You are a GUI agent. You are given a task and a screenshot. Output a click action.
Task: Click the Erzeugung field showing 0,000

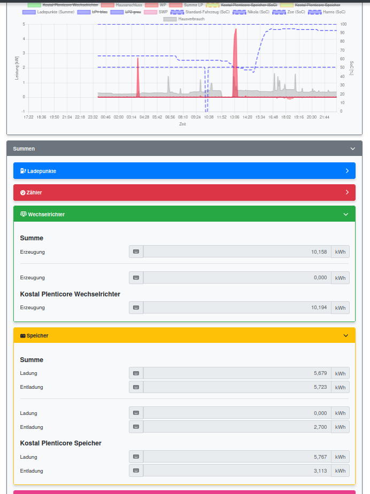pyautogui.click(x=237, y=278)
